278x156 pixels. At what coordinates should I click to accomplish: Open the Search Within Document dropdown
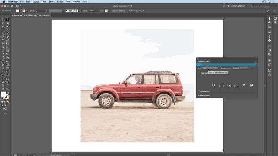[x=241, y=68]
